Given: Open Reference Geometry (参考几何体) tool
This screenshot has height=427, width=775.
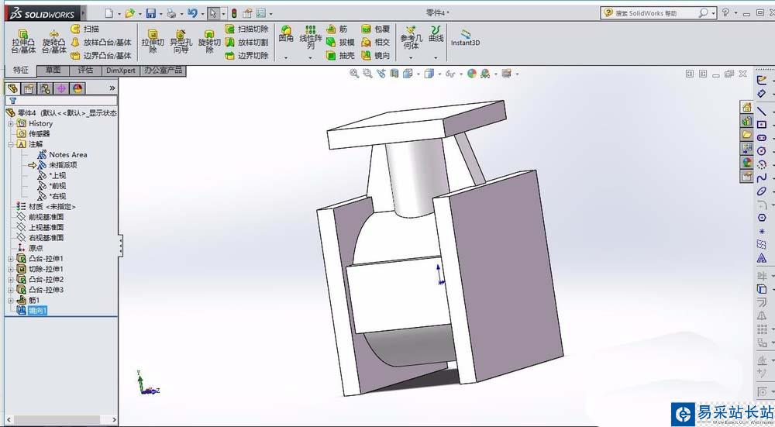Looking at the screenshot, I should (412, 37).
